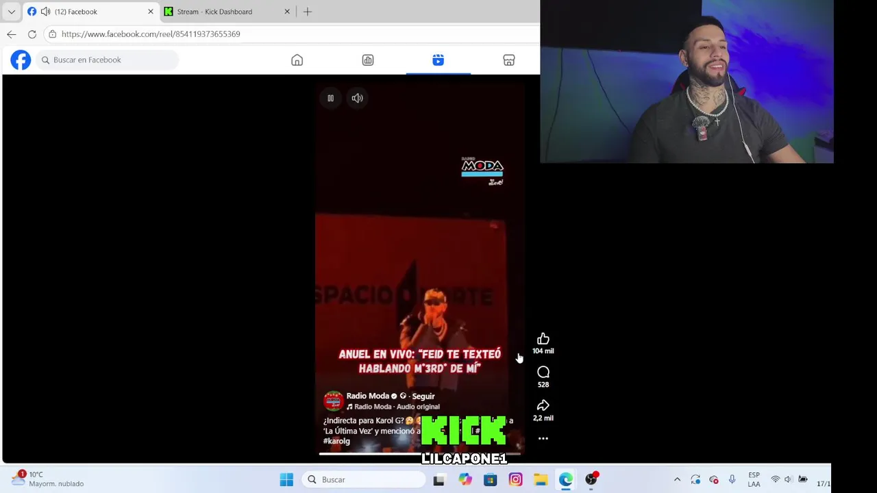Open a new browser tab
The height and width of the screenshot is (493, 877).
308,12
